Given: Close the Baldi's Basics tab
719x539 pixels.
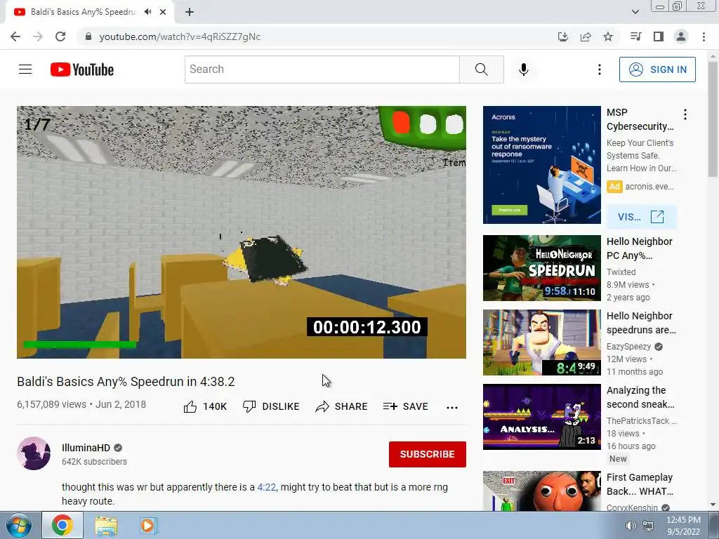Looking at the screenshot, I should tap(163, 12).
